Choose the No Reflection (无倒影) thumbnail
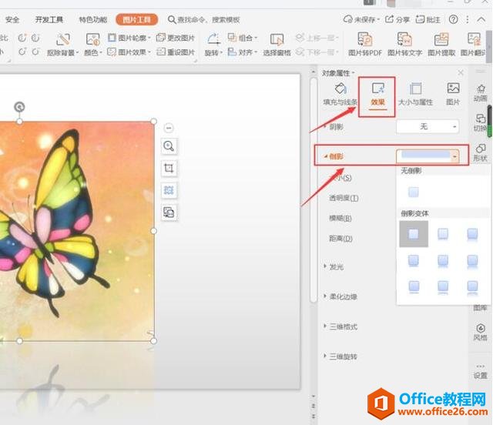This screenshot has width=493, height=425. point(414,192)
